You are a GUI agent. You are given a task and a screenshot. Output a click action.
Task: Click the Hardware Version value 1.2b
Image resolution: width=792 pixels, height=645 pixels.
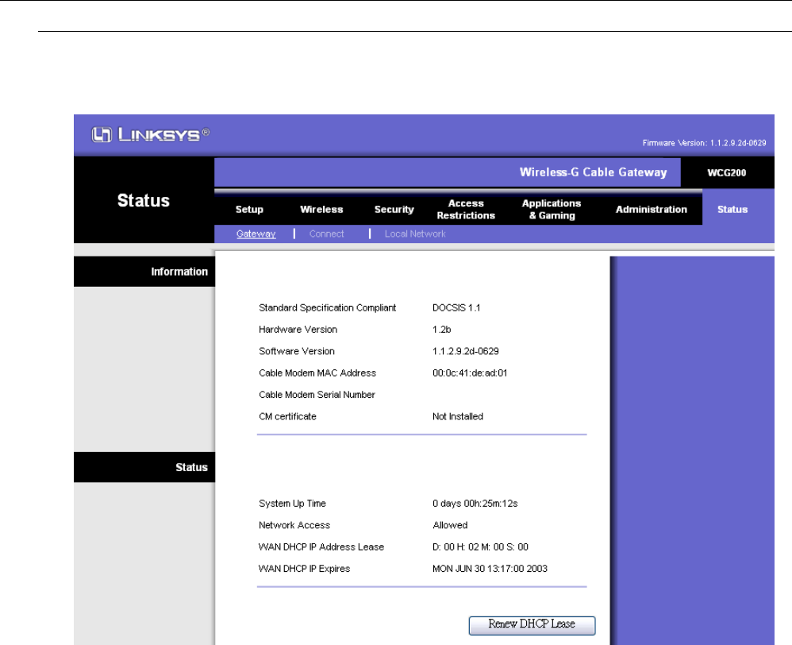(x=441, y=330)
